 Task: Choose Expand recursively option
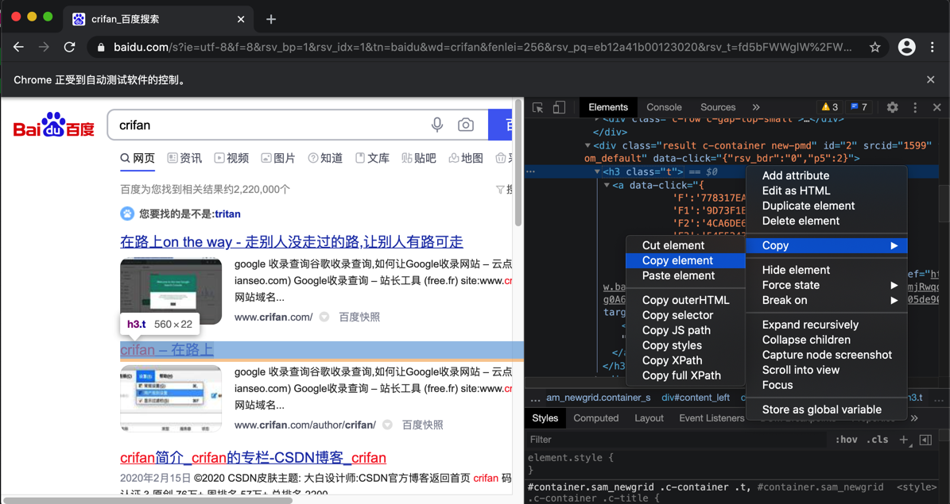click(x=827, y=325)
